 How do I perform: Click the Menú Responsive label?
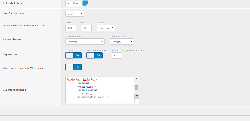[14, 14]
